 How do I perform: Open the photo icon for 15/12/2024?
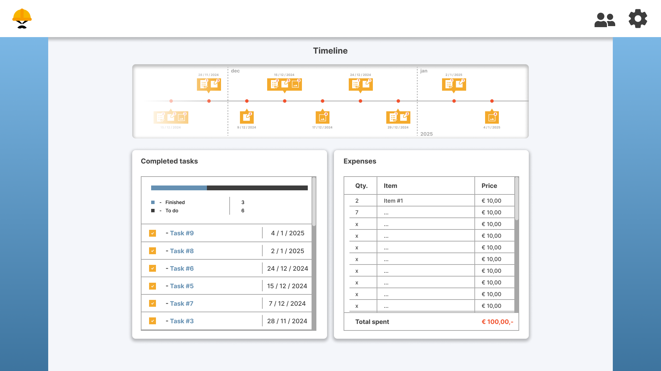(x=295, y=84)
